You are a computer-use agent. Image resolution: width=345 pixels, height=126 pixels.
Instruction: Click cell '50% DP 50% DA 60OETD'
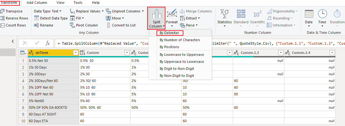pos(54,107)
